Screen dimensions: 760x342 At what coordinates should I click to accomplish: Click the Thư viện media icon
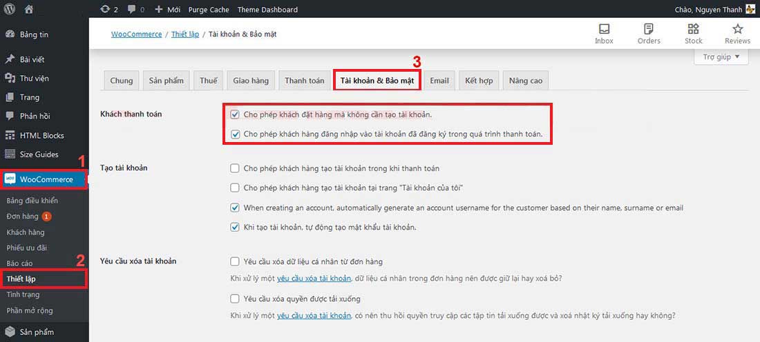tap(10, 79)
